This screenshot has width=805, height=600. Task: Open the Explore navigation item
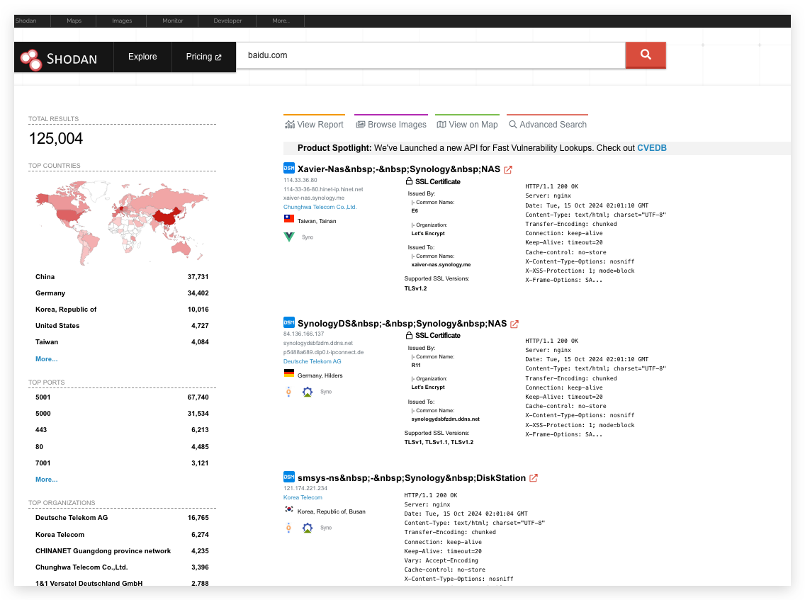click(x=142, y=57)
